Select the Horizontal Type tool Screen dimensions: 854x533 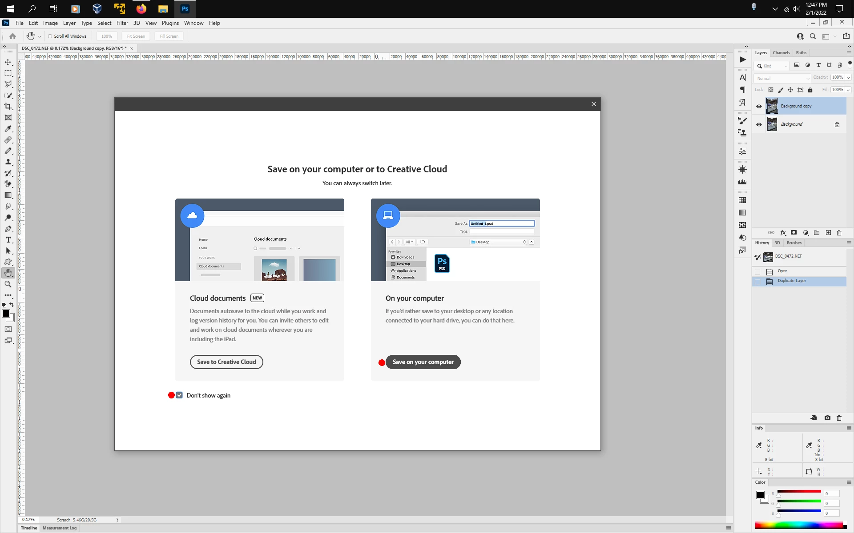tap(8, 240)
